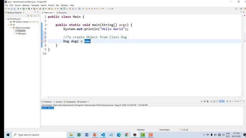Click Collapse All in Package Explorer
246x138 pixels.
28,16
